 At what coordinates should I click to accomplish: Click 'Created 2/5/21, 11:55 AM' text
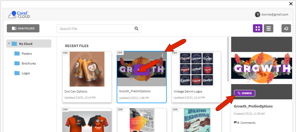(249, 113)
